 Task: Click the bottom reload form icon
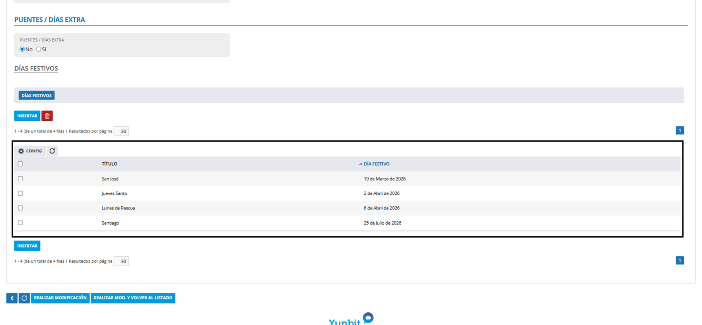(x=24, y=298)
